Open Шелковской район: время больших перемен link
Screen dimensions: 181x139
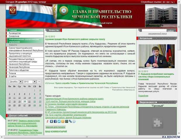(68, 117)
